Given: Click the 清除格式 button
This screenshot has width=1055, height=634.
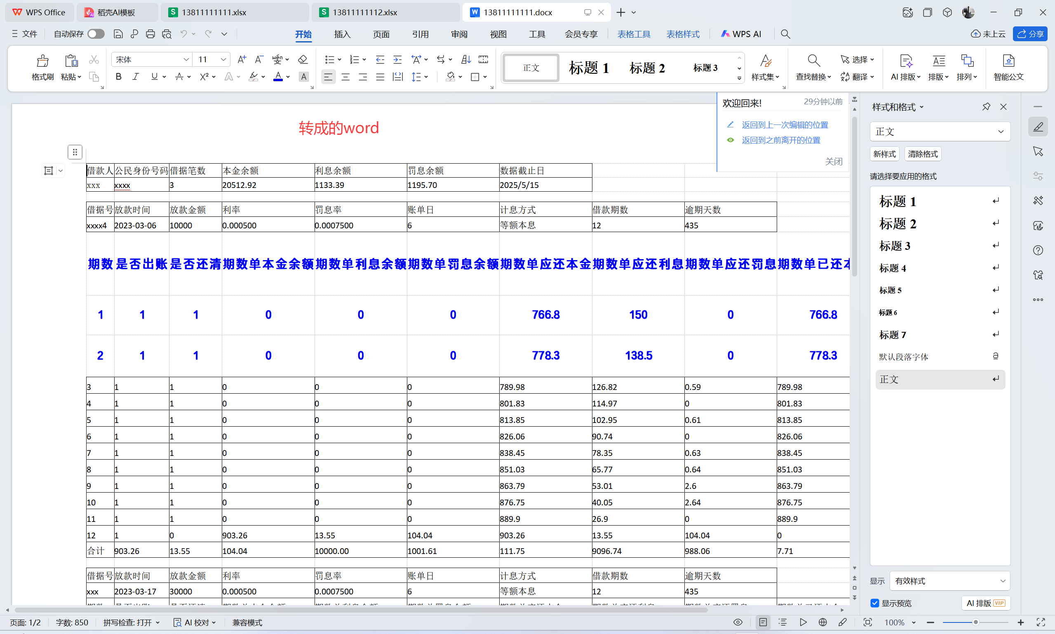Looking at the screenshot, I should (923, 154).
